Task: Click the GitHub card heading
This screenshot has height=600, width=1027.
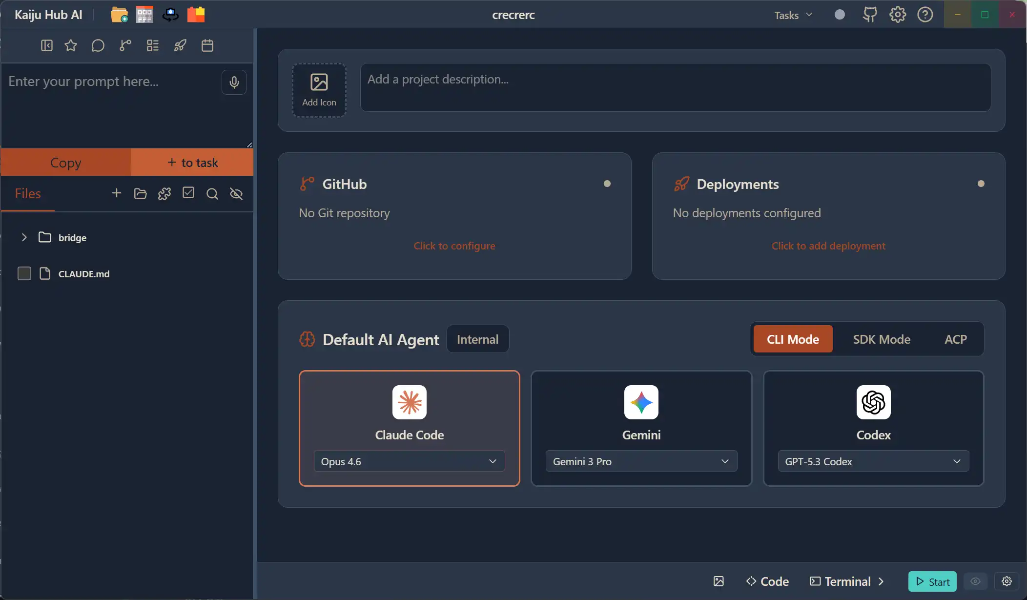Action: tap(344, 184)
